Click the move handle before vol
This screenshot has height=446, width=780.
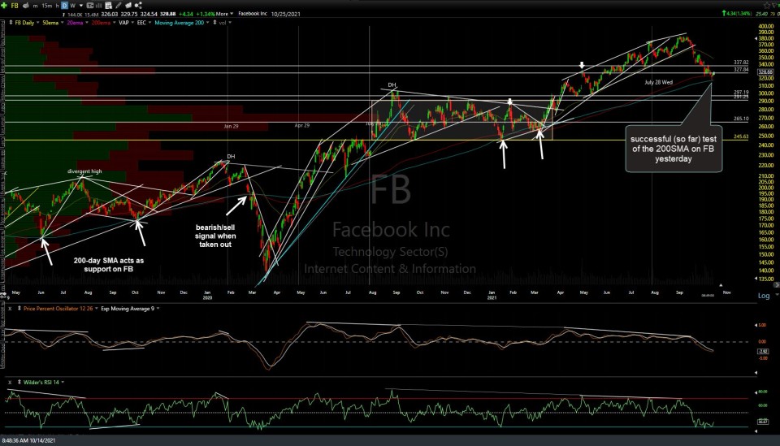pyautogui.click(x=214, y=23)
